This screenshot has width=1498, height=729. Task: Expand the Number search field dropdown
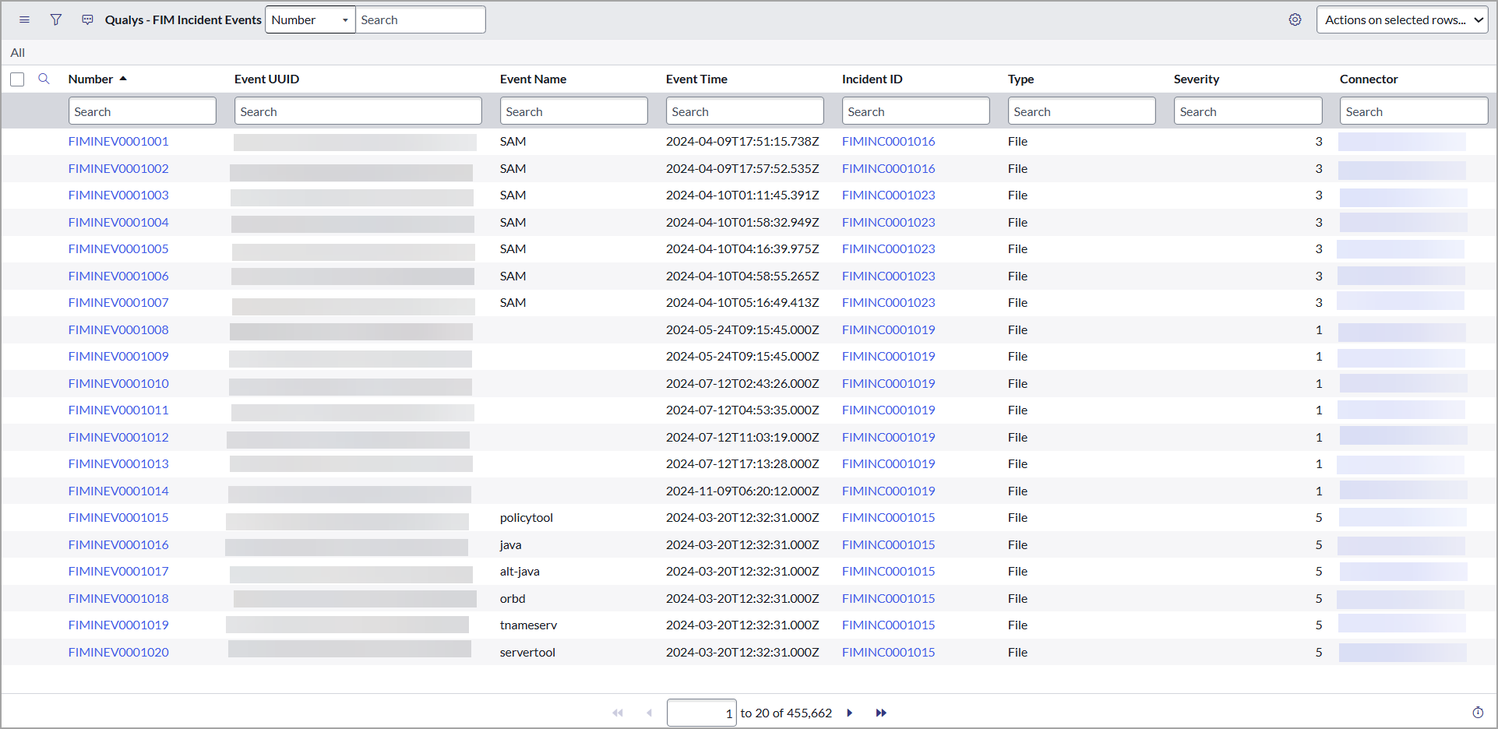[310, 20]
